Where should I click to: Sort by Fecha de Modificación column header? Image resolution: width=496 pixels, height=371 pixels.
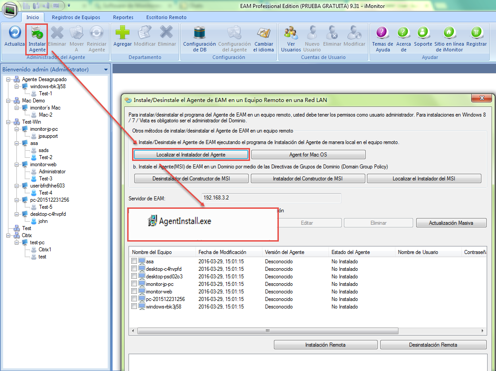[x=229, y=252]
